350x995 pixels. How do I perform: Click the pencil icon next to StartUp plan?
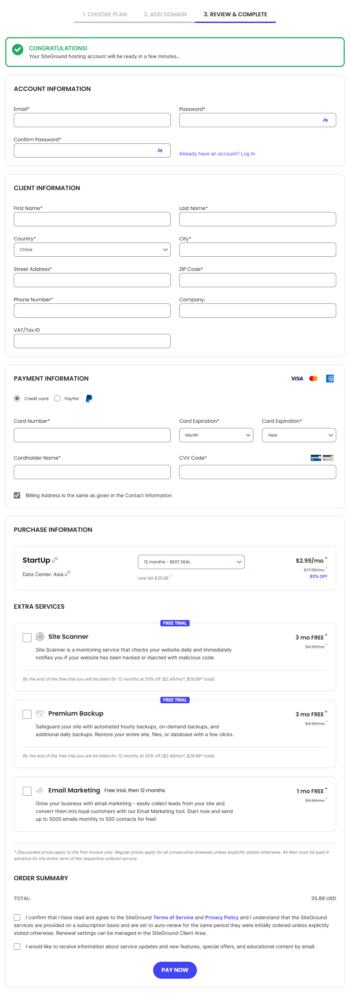[x=55, y=560]
